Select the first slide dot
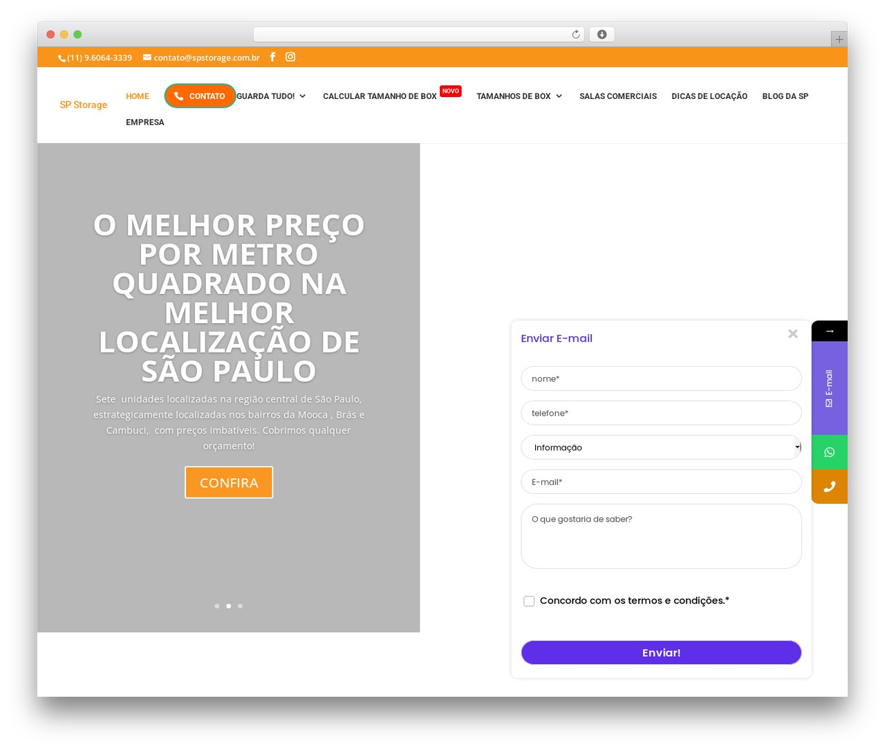Viewport: 885px width, 750px height. tap(217, 606)
